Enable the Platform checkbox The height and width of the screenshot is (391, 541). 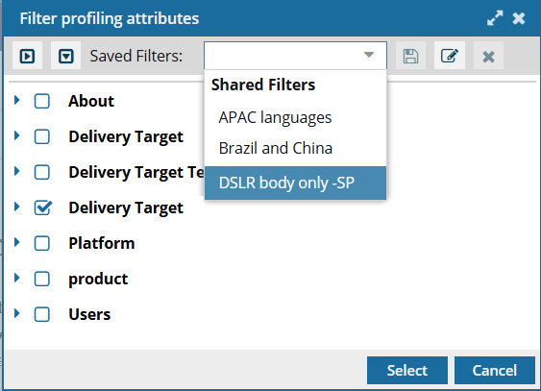(x=42, y=243)
